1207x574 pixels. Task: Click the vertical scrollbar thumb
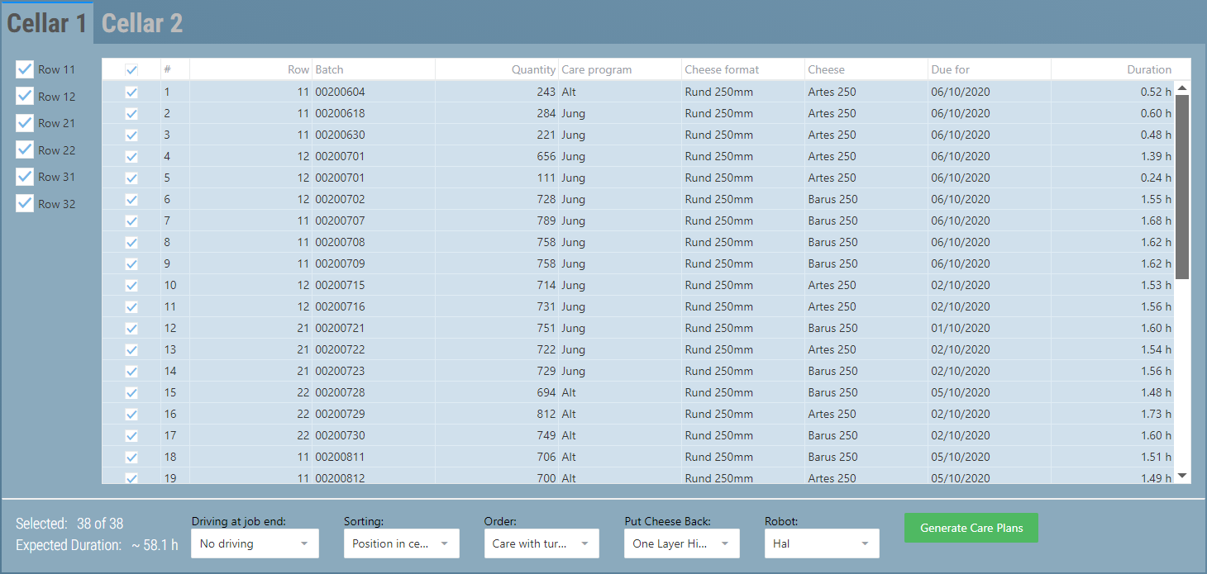(x=1182, y=186)
